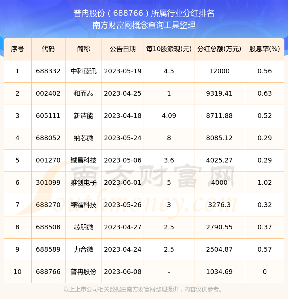The width and height of the screenshot is (288, 307).
Task: Click the 每10股派现(元) column header
Action: pos(169,49)
